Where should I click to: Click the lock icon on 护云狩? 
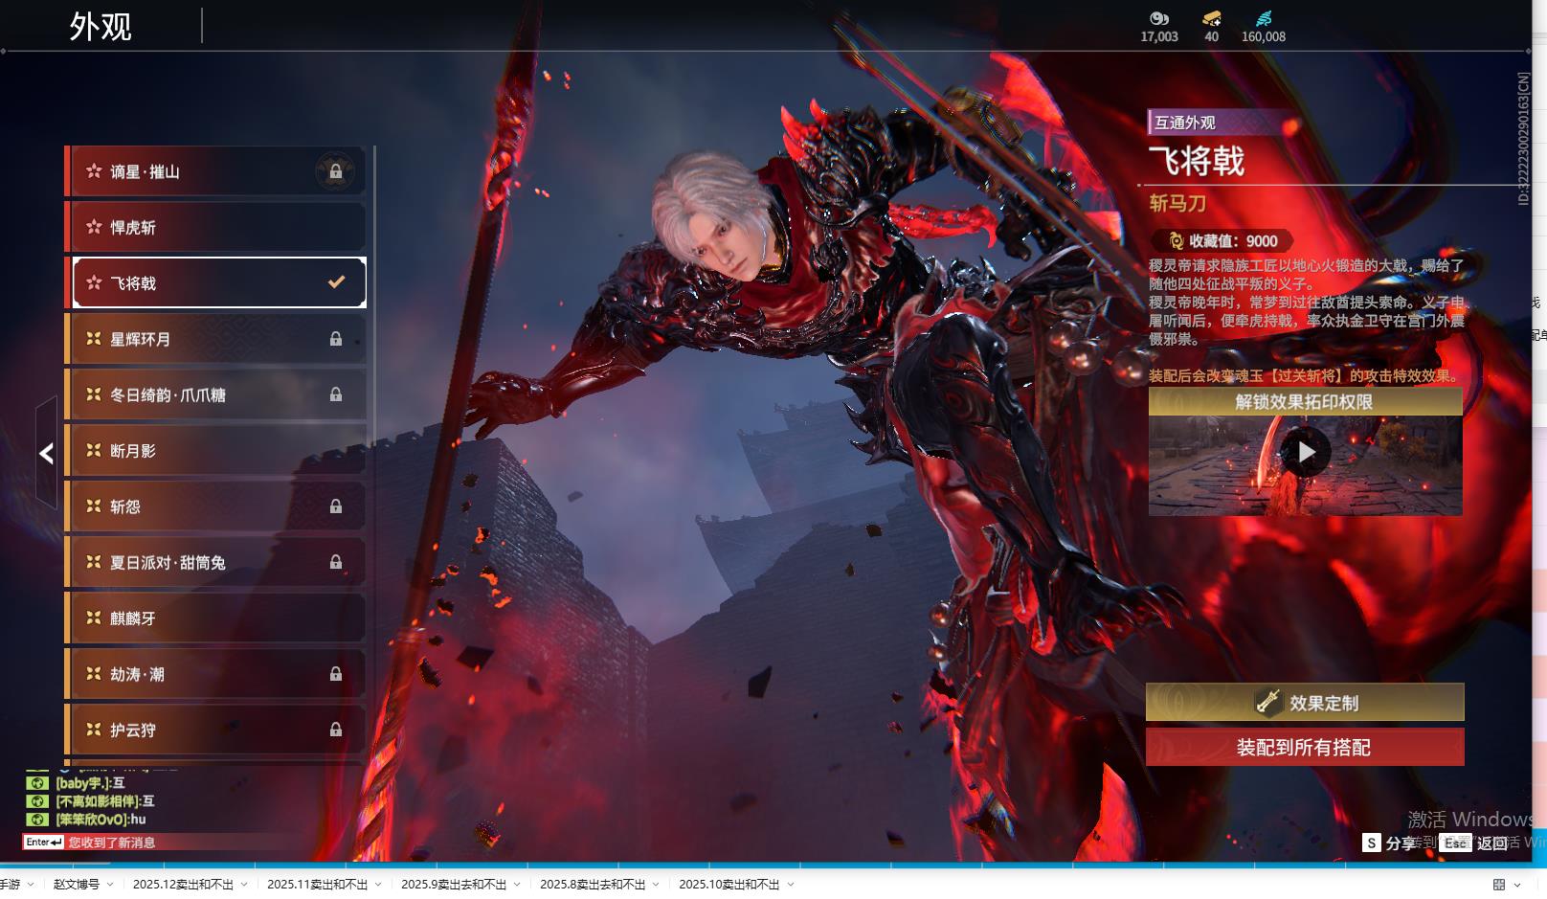(x=336, y=730)
